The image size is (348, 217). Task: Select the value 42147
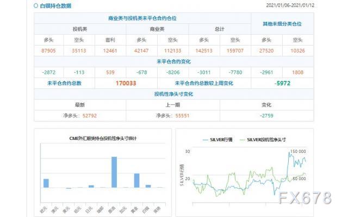point(141,50)
